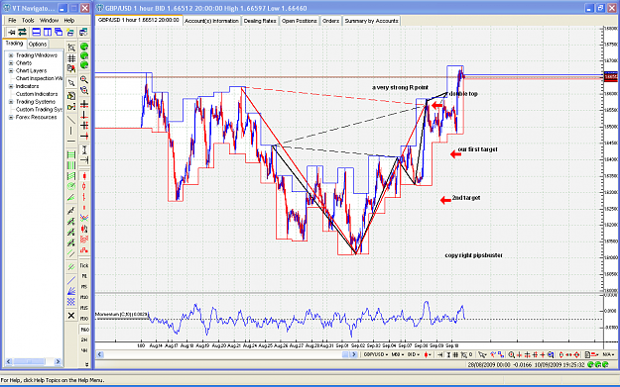The width and height of the screenshot is (620, 387).
Task: Select the 2H interval button
Action: point(84,339)
